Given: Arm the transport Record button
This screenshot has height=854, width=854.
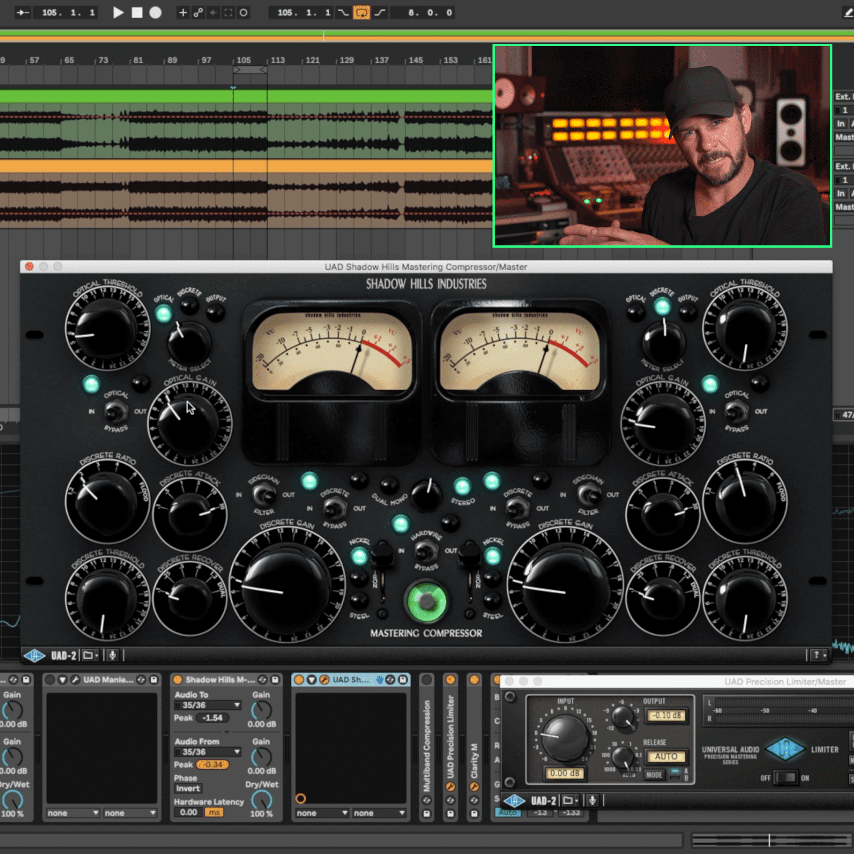Looking at the screenshot, I should [155, 13].
